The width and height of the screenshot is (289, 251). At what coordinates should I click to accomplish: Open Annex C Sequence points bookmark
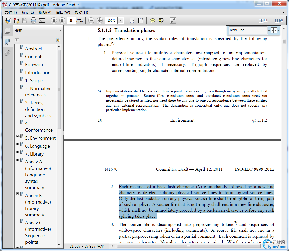click(x=38, y=233)
